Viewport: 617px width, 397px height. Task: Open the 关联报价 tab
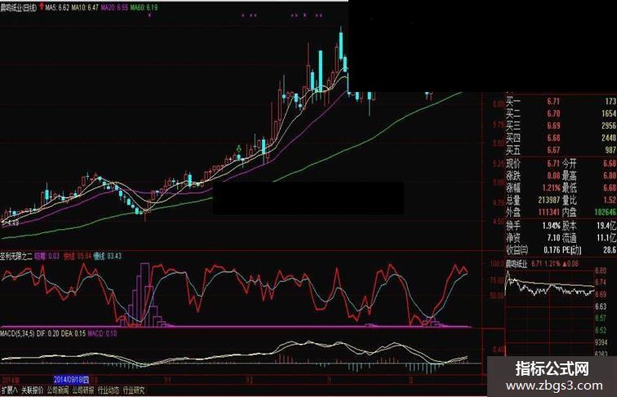coord(32,390)
